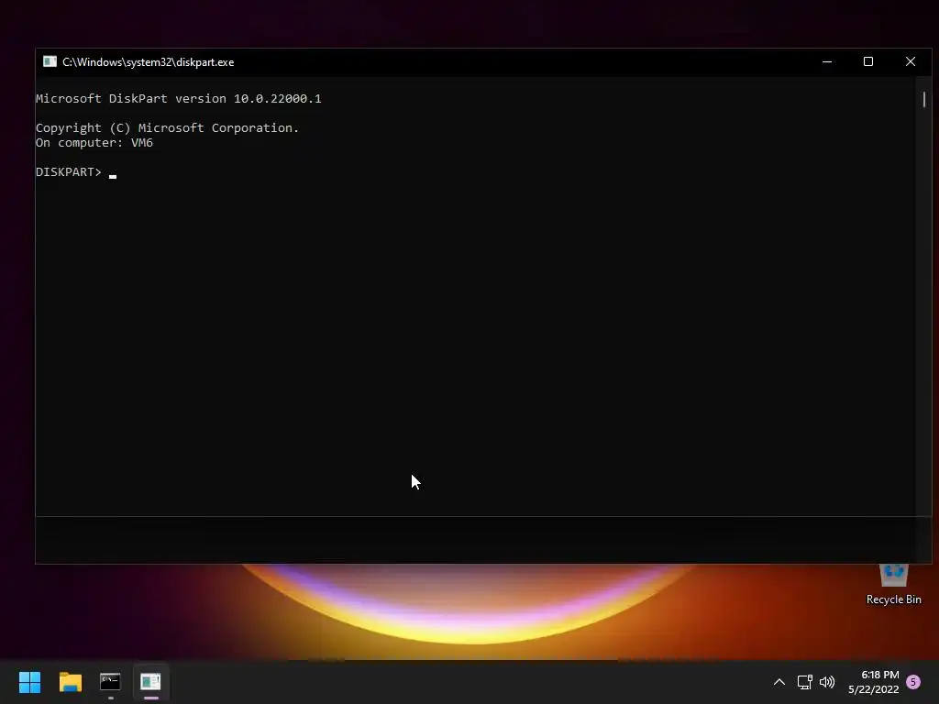Open the Windows Start menu
This screenshot has width=939, height=704.
(29, 681)
